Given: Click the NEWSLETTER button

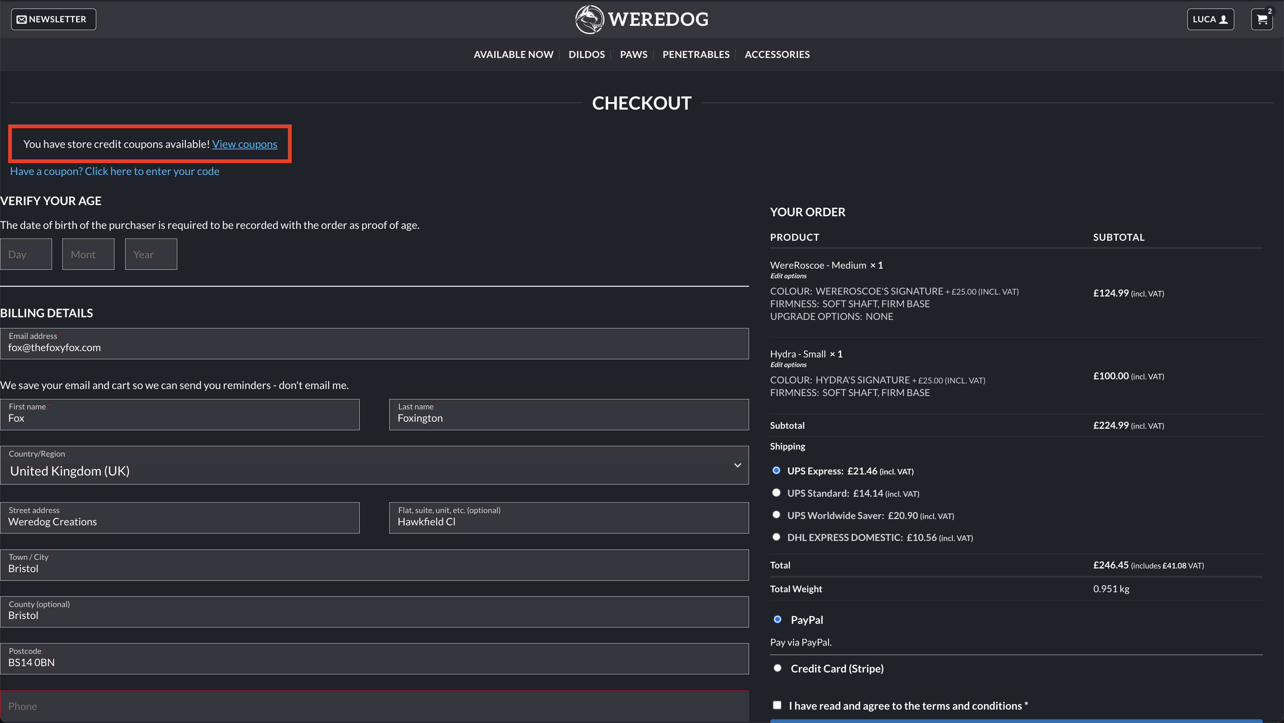Looking at the screenshot, I should [x=53, y=19].
